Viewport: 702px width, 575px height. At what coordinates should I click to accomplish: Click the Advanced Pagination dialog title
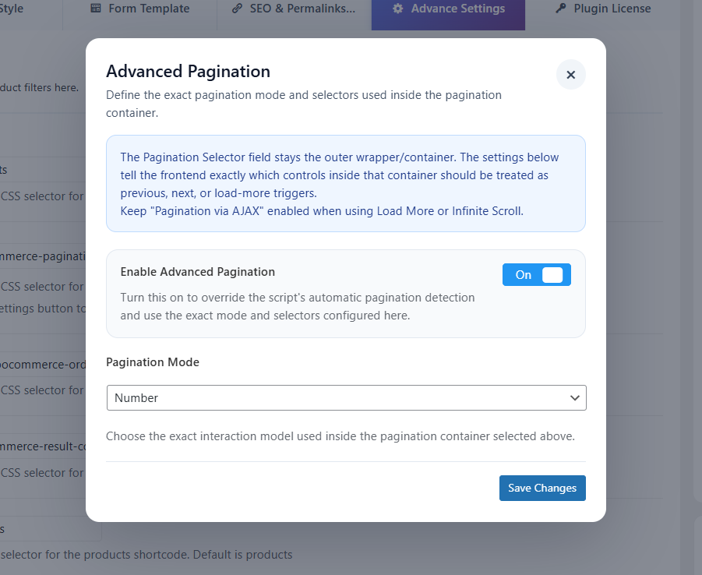click(x=188, y=72)
